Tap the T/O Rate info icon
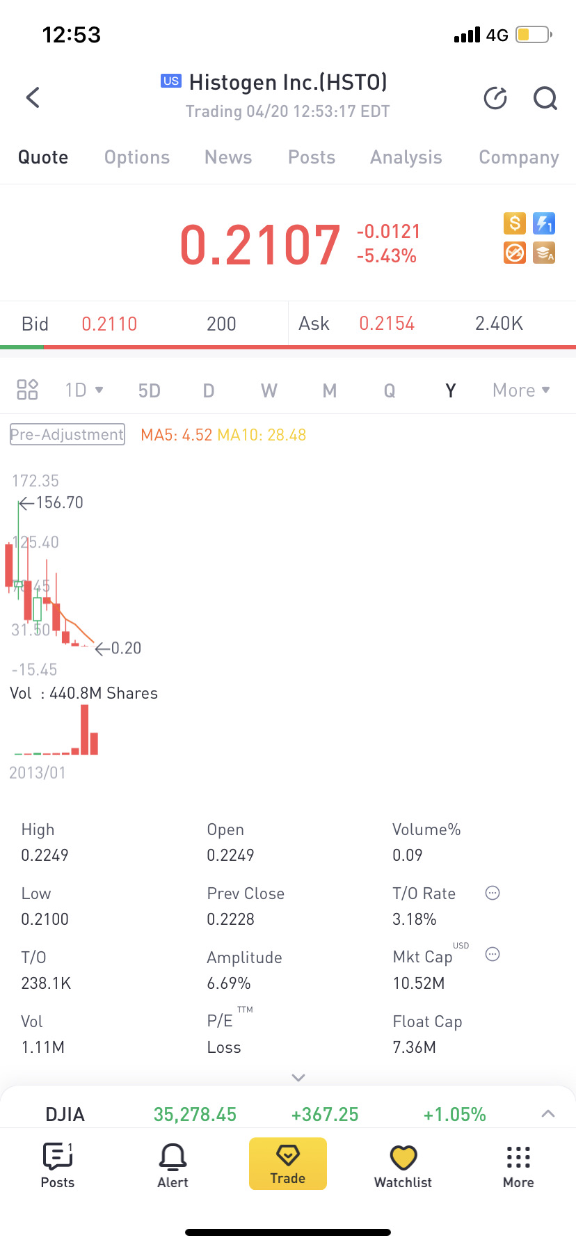This screenshot has height=1247, width=576. 493,893
